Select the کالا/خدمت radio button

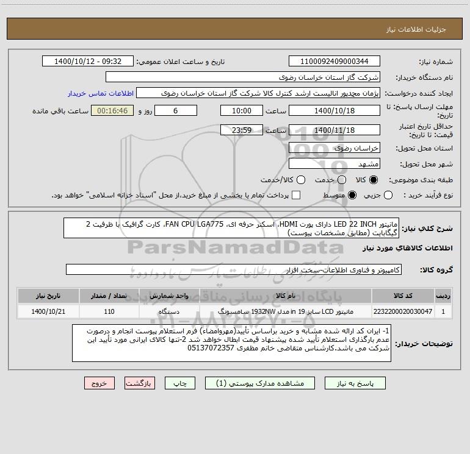(301, 180)
